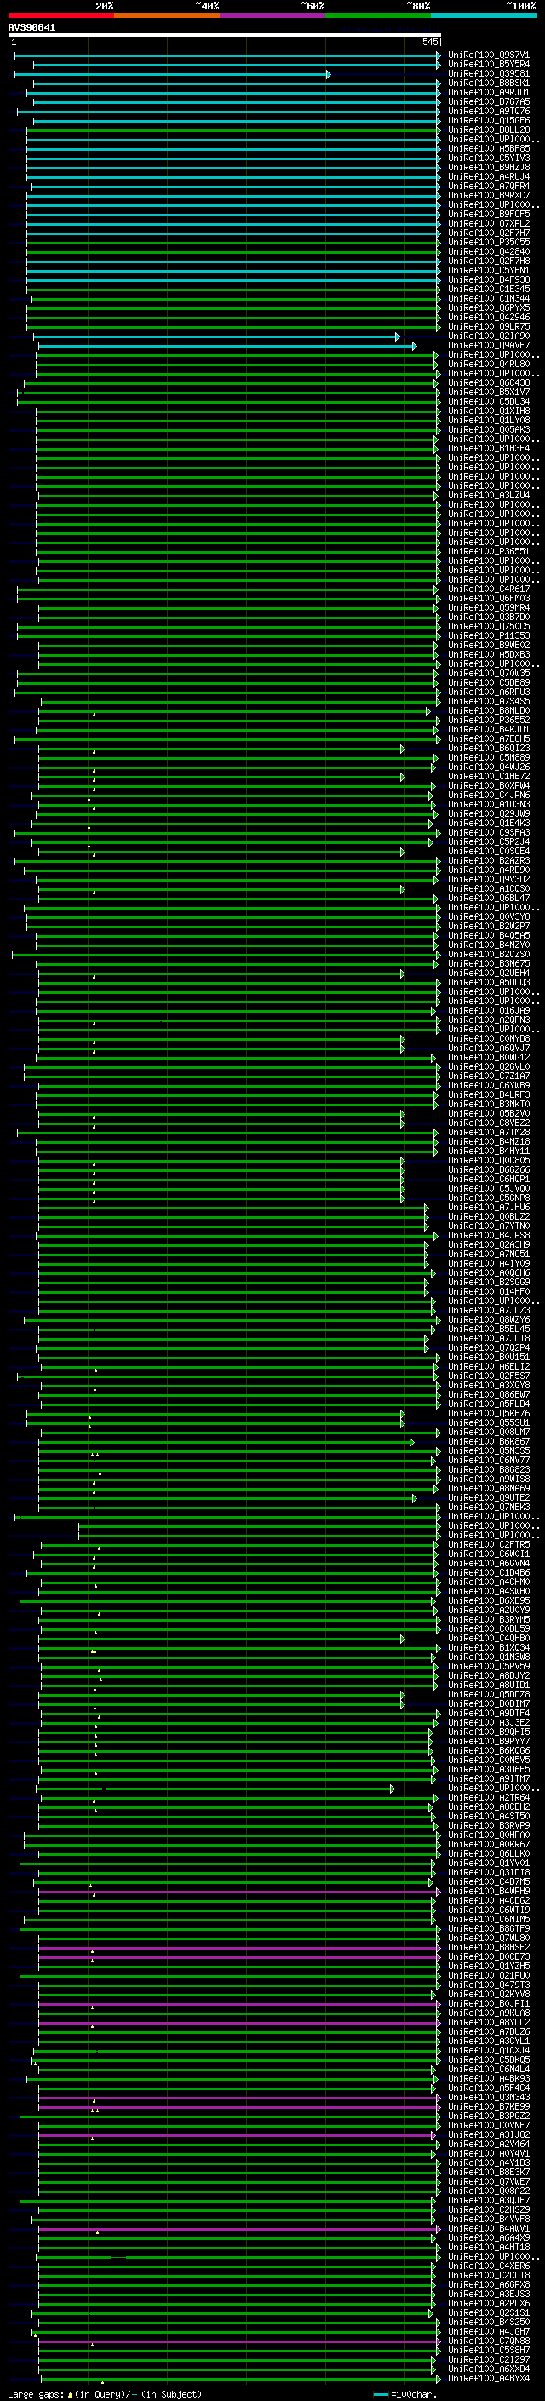Select UniRef100_B9FCF5 label

[488, 215]
